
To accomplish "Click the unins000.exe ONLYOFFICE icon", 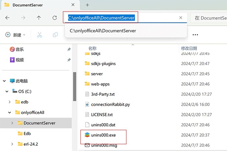I will 87,135.
